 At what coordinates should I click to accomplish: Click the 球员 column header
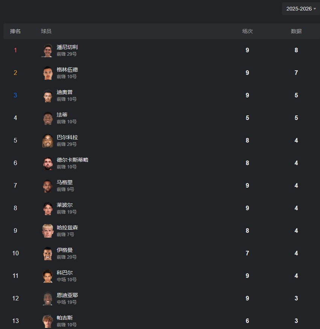tap(46, 31)
